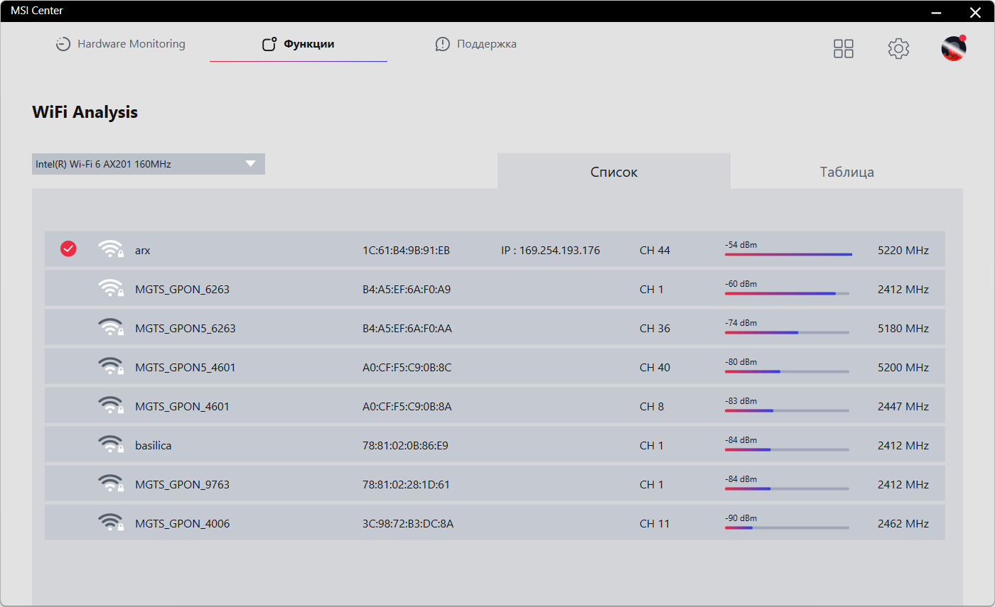Click MAC address A0:CF:F5:C9:0B:8C
Image resolution: width=995 pixels, height=607 pixels.
point(407,368)
